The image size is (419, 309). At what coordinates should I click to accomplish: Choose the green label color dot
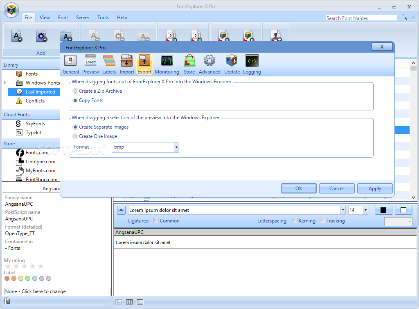pos(28,278)
